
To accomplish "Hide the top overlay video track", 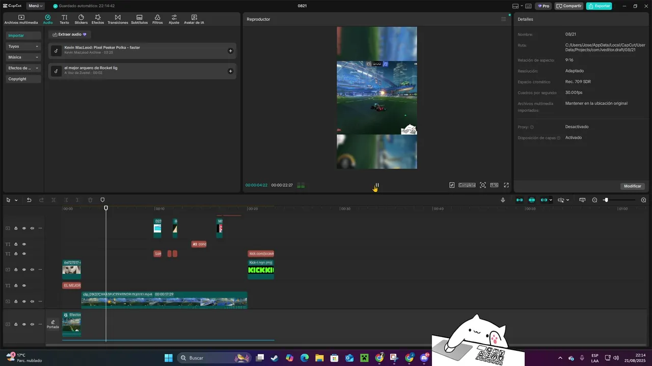I will pyautogui.click(x=24, y=228).
